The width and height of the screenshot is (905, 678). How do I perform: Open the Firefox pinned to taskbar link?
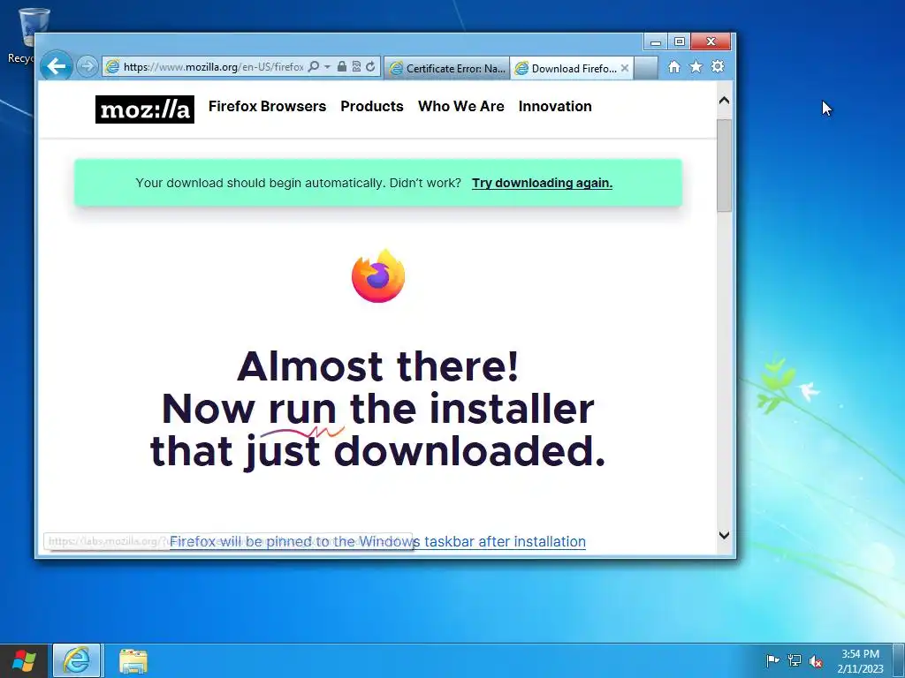click(377, 541)
